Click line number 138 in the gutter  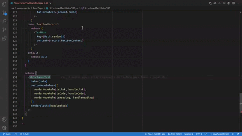click(x=15, y=77)
